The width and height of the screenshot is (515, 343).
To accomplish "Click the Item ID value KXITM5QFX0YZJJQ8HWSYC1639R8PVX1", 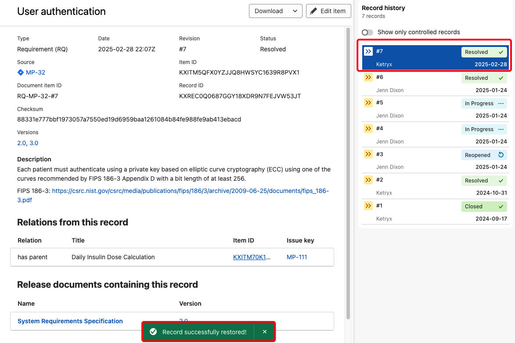I will pos(239,72).
